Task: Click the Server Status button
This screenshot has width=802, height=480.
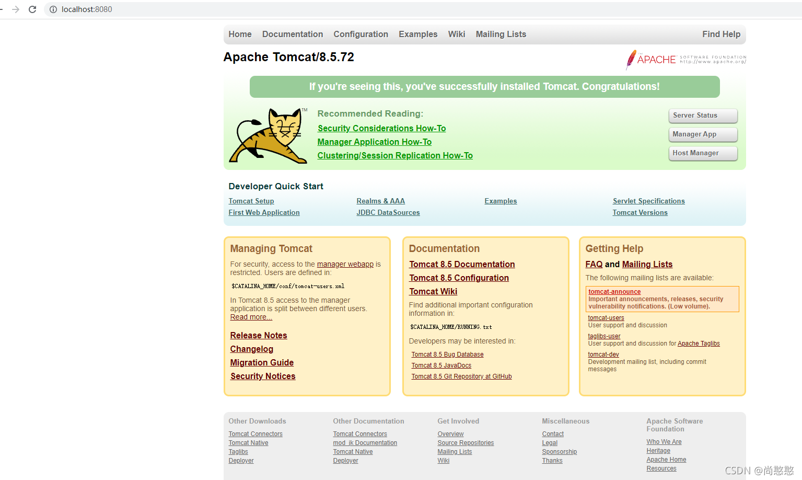Action: pyautogui.click(x=703, y=116)
